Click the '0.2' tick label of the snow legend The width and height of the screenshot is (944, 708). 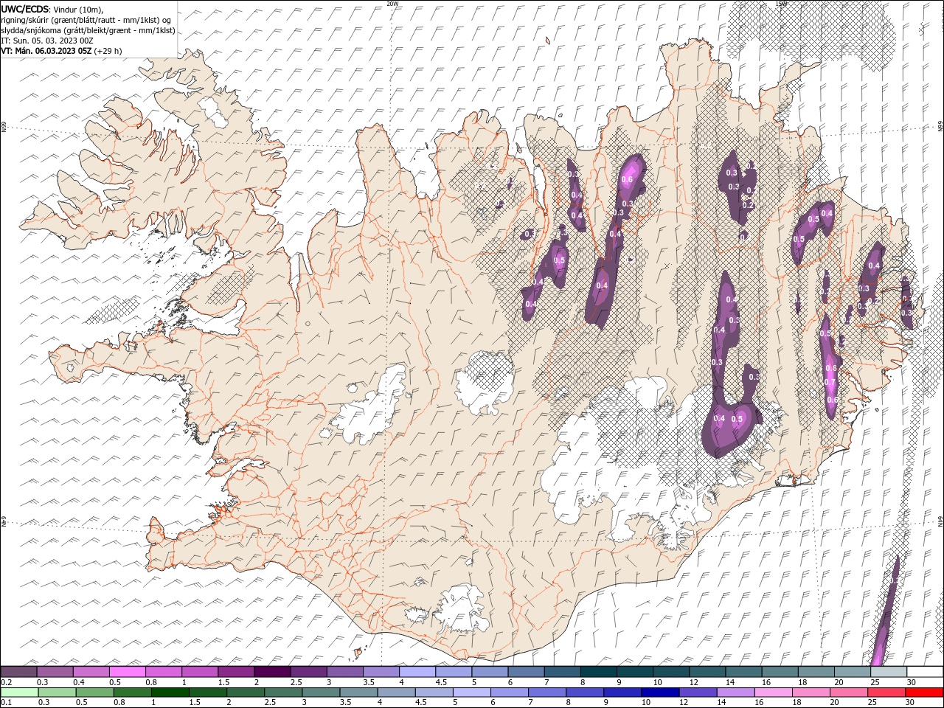click(x=6, y=682)
